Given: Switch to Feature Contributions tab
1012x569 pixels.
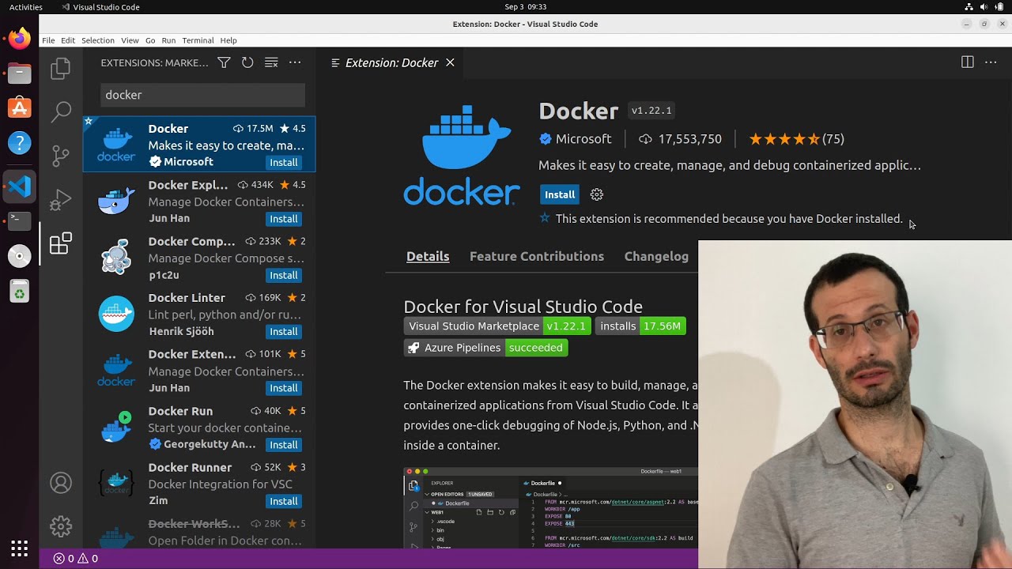Looking at the screenshot, I should tap(536, 256).
